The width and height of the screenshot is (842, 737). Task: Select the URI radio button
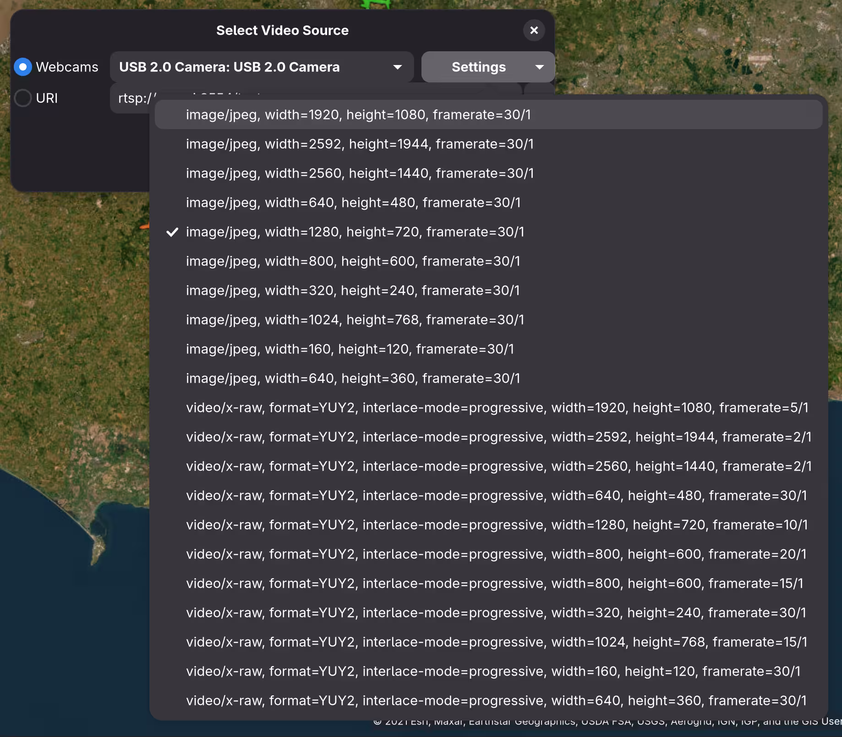[23, 98]
